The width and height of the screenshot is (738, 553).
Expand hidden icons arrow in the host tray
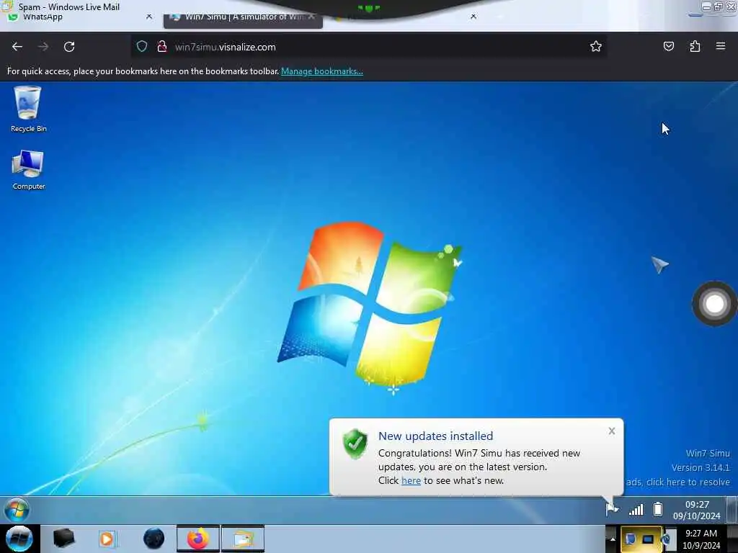pyautogui.click(x=613, y=539)
